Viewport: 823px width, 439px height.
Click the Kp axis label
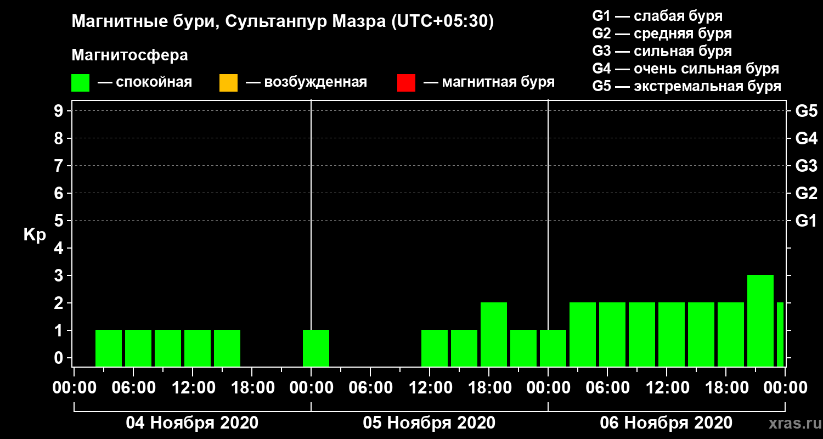[35, 235]
